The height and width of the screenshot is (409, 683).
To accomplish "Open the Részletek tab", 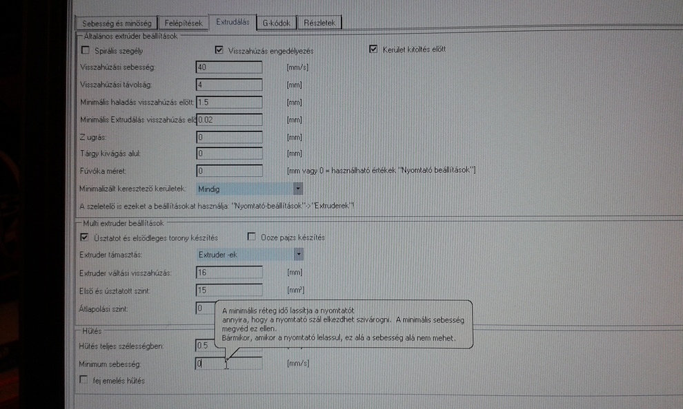I will [x=320, y=23].
